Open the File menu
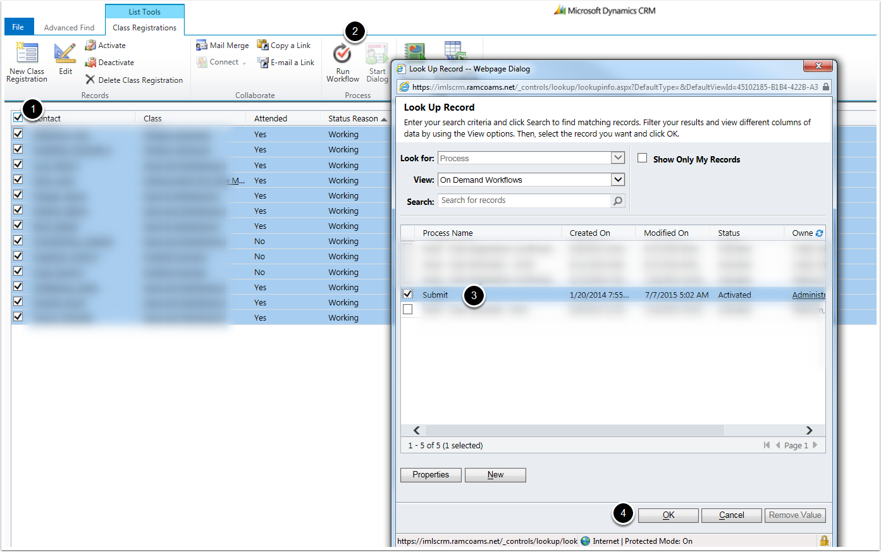881x552 pixels. pyautogui.click(x=18, y=27)
